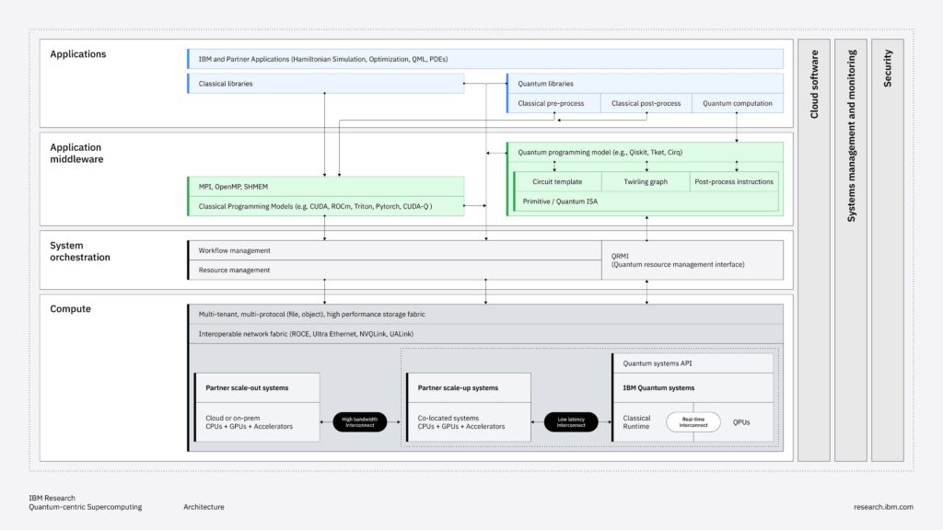The height and width of the screenshot is (530, 943).
Task: Select the vertical Security bar
Action: tap(889, 248)
